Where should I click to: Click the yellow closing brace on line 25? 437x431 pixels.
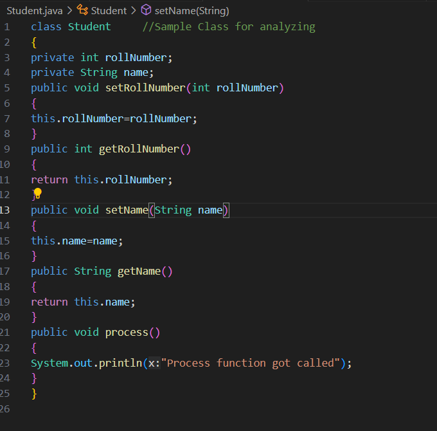pyautogui.click(x=34, y=394)
